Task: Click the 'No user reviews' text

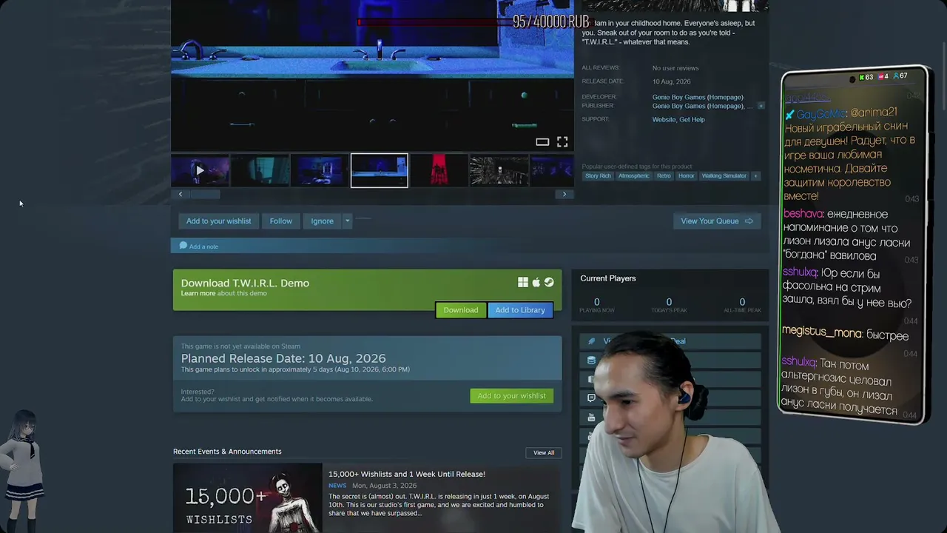Action: coord(675,68)
